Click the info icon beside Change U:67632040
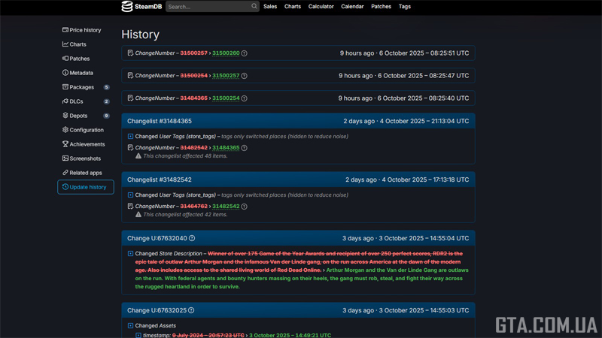602x338 pixels. [192, 238]
